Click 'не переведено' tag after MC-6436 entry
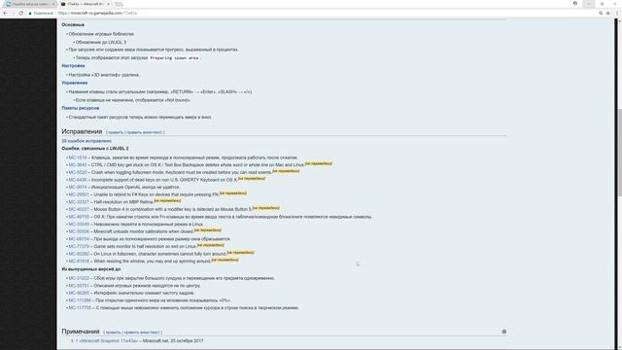 [x=252, y=179]
